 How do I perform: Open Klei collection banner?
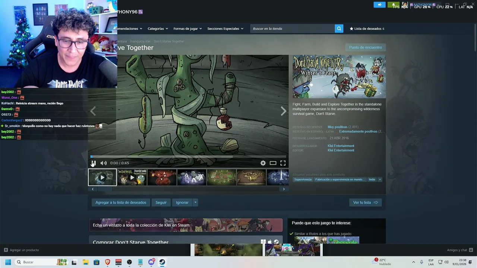(x=186, y=225)
